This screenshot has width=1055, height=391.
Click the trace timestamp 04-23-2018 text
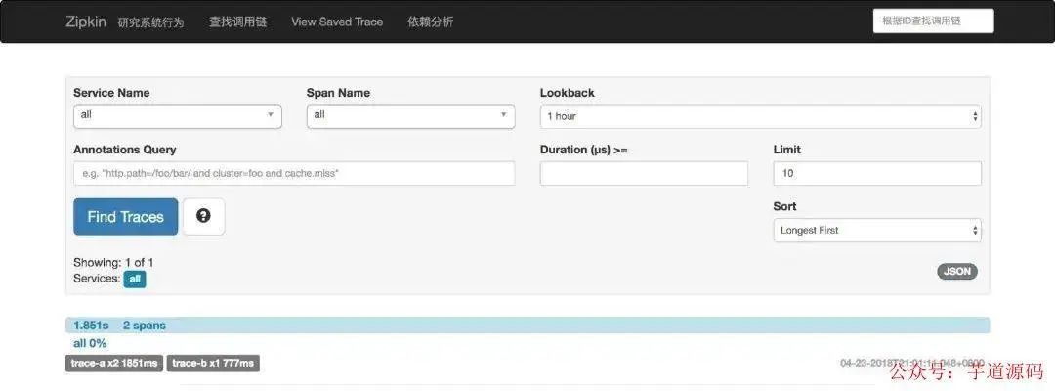click(912, 363)
